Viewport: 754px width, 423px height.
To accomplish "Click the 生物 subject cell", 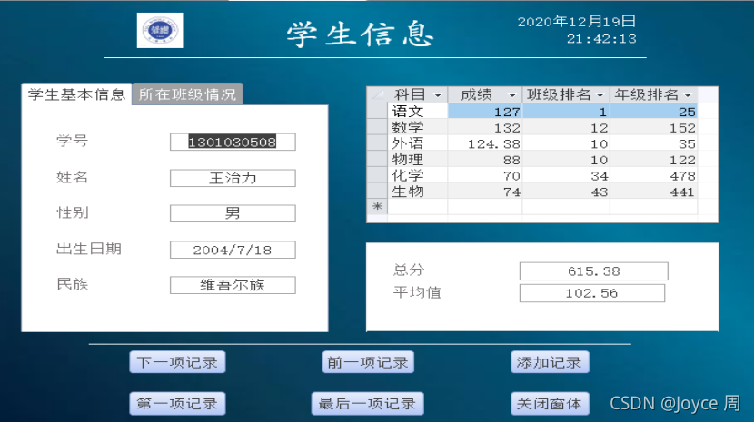I will point(417,192).
